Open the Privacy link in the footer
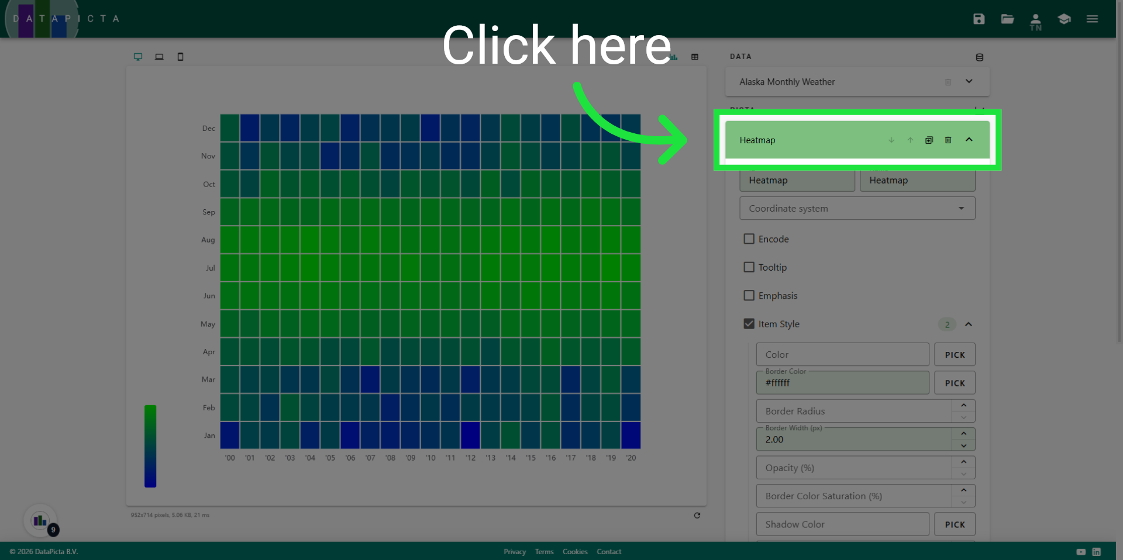Viewport: 1123px width, 560px height. click(515, 551)
